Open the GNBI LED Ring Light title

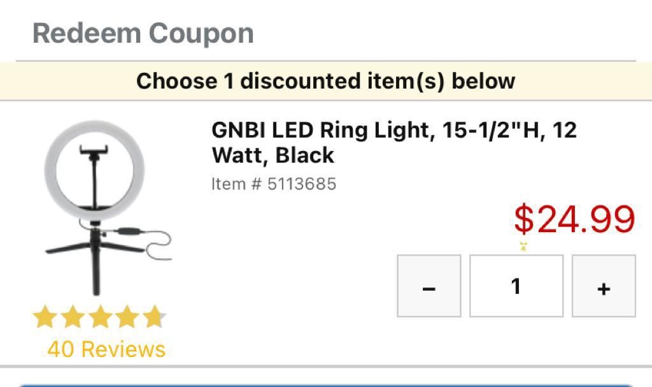[393, 142]
